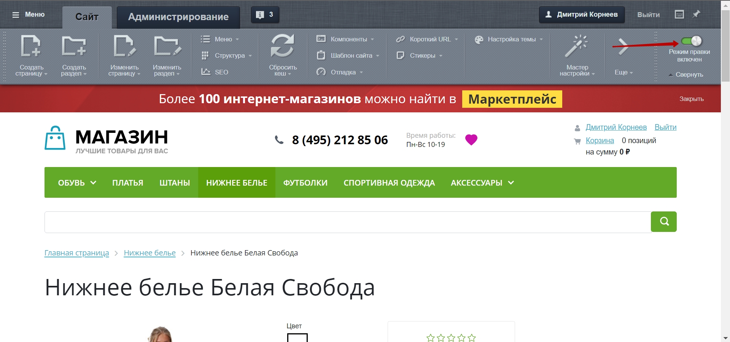This screenshot has height=342, width=730.
Task: Toggle the edit mode switch off
Action: click(x=691, y=41)
